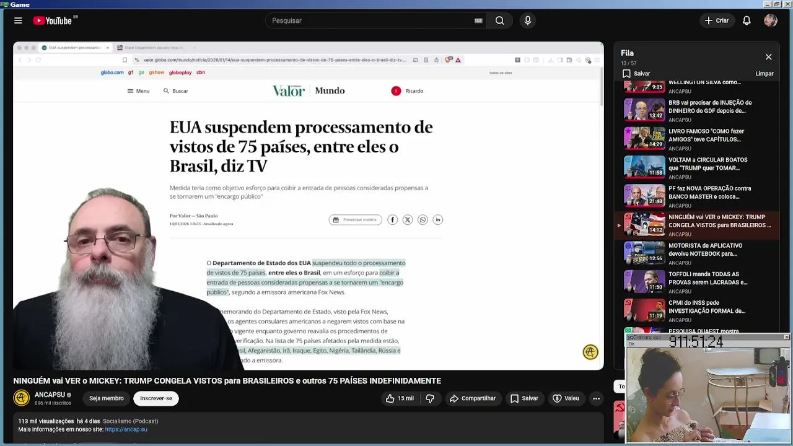Open gshow link in top bar
The height and width of the screenshot is (446, 793).
click(x=157, y=72)
